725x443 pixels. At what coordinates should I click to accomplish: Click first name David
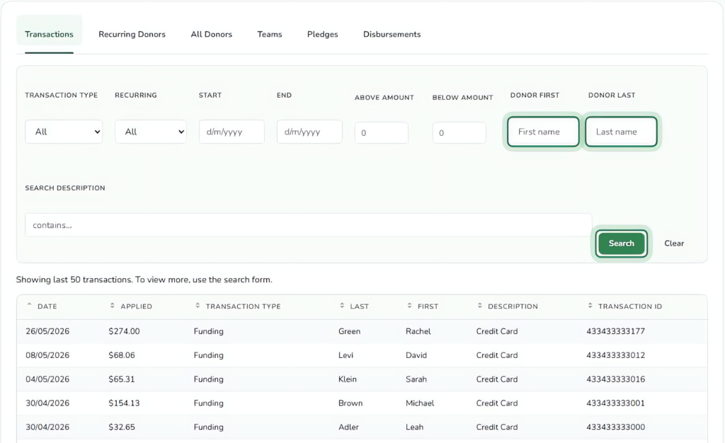(x=416, y=355)
